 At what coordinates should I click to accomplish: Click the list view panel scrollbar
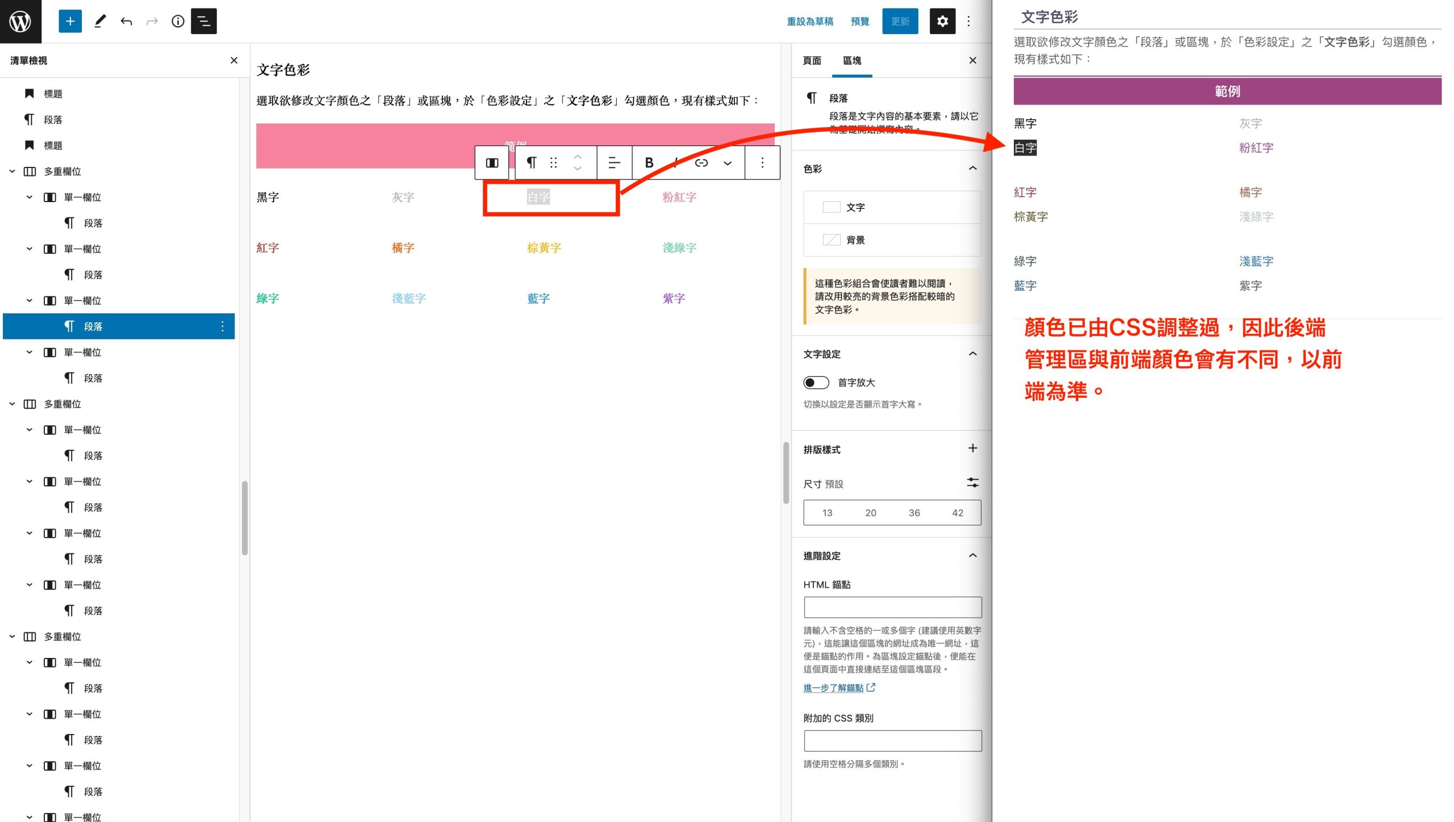[245, 518]
